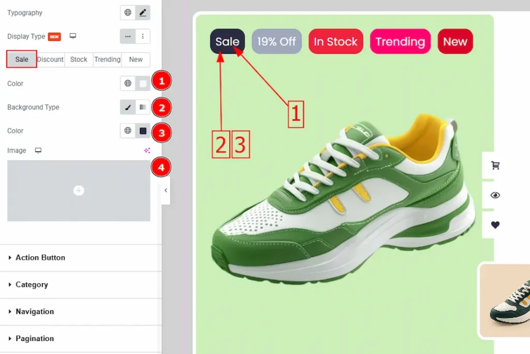530x354 pixels.
Task: Expand the Action Button section
Action: tap(40, 257)
